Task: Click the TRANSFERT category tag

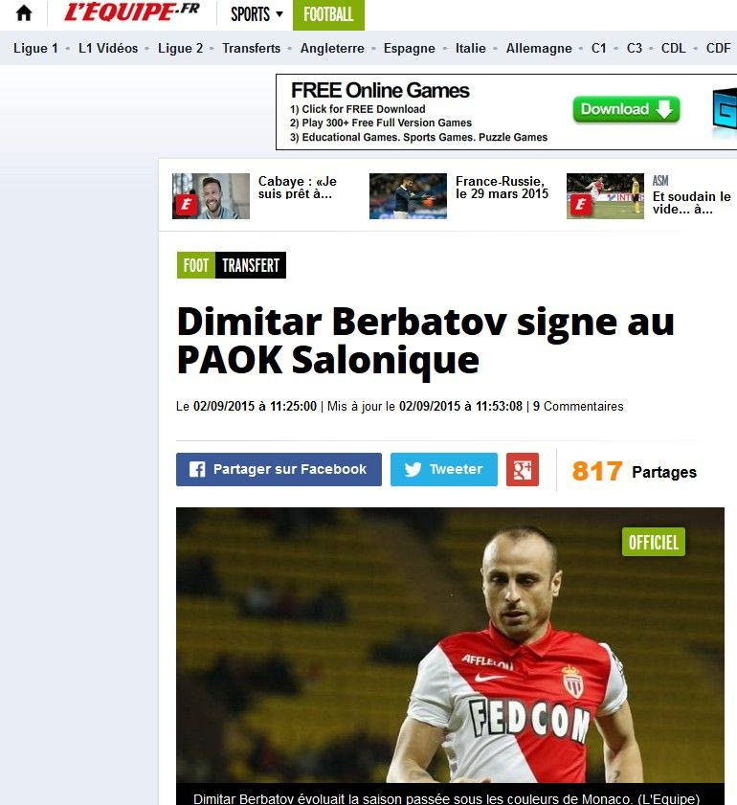Action: click(x=251, y=265)
